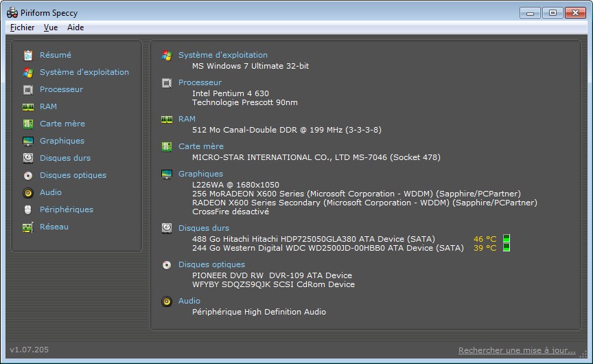This screenshot has width=593, height=364.
Task: Open the Audio sidebar section
Action: [51, 192]
